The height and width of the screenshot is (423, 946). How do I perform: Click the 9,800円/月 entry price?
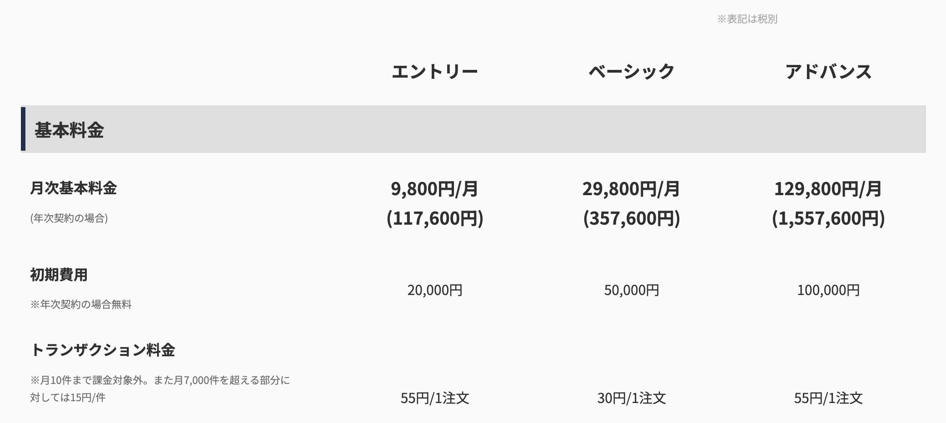coord(435,189)
